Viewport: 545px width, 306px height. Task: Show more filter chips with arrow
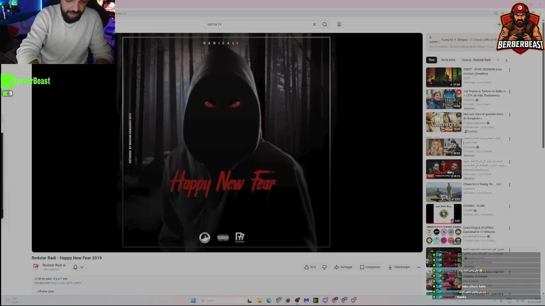coord(506,60)
